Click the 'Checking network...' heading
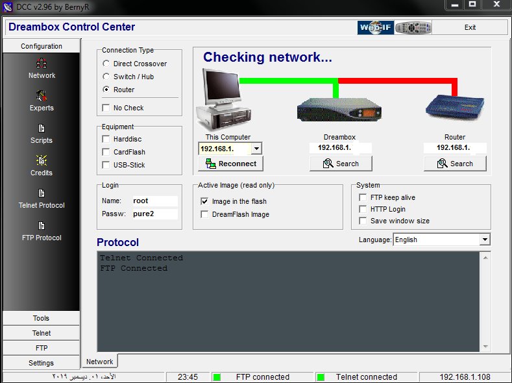 click(x=267, y=57)
